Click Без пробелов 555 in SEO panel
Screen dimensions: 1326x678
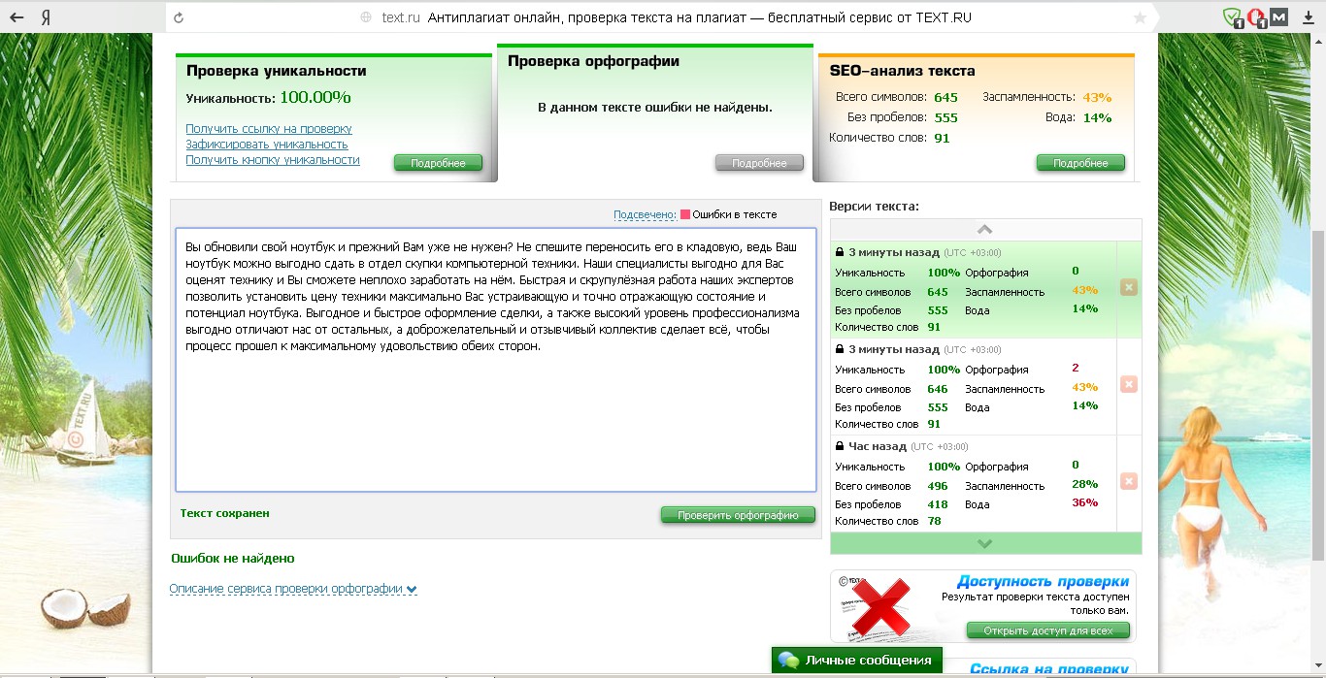coord(945,117)
